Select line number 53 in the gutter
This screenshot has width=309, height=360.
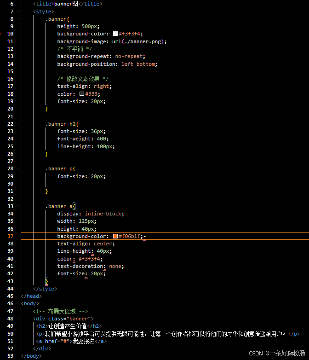[10, 356]
